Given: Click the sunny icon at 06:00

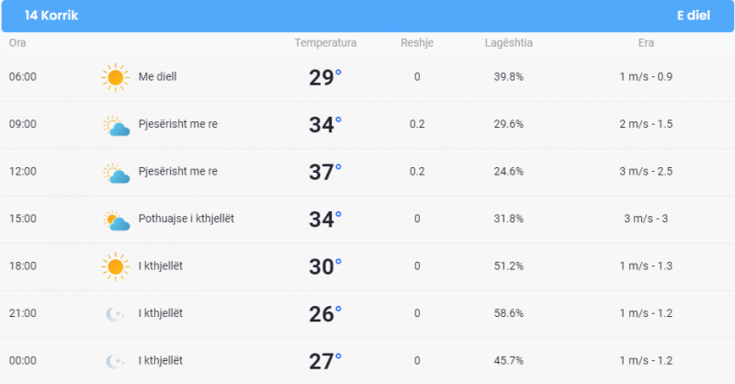Looking at the screenshot, I should [x=116, y=77].
